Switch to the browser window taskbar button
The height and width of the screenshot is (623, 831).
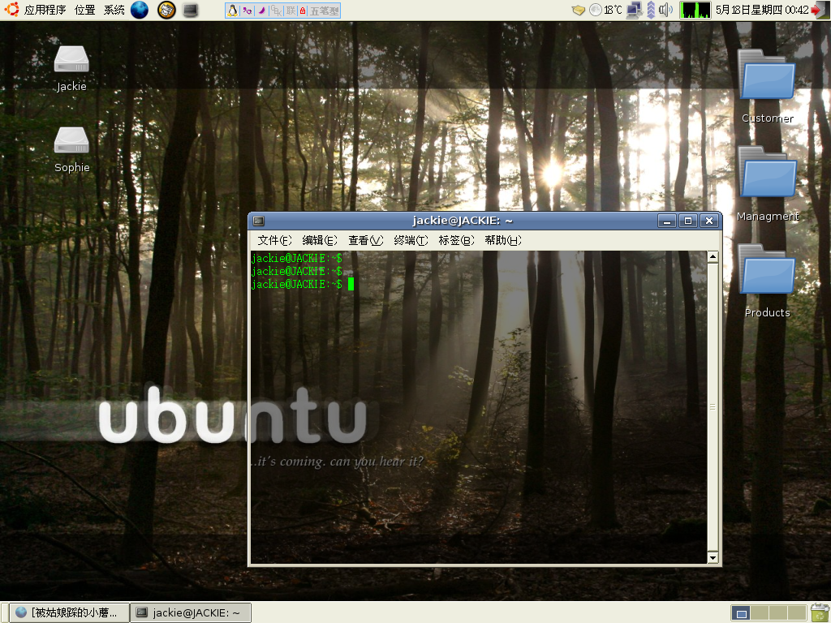(70, 613)
